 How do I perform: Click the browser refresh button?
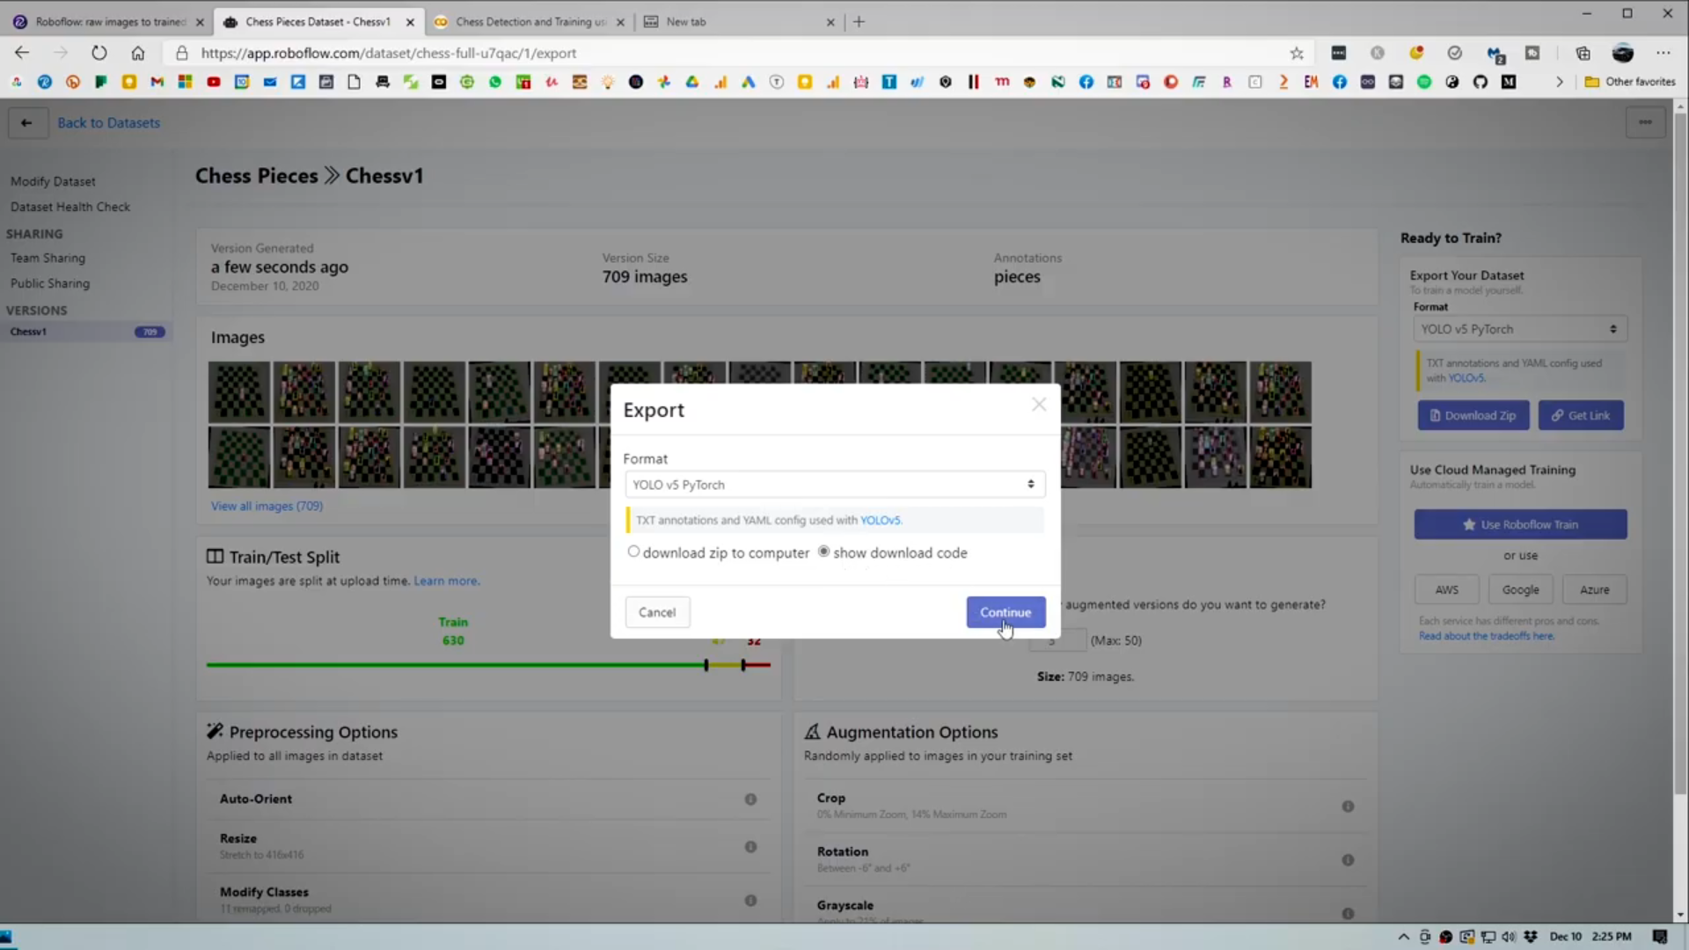(99, 53)
